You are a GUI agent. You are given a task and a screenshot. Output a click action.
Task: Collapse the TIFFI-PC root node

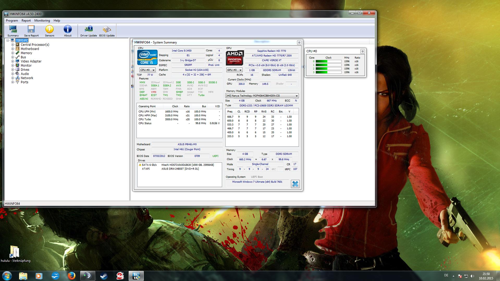pyautogui.click(x=8, y=40)
